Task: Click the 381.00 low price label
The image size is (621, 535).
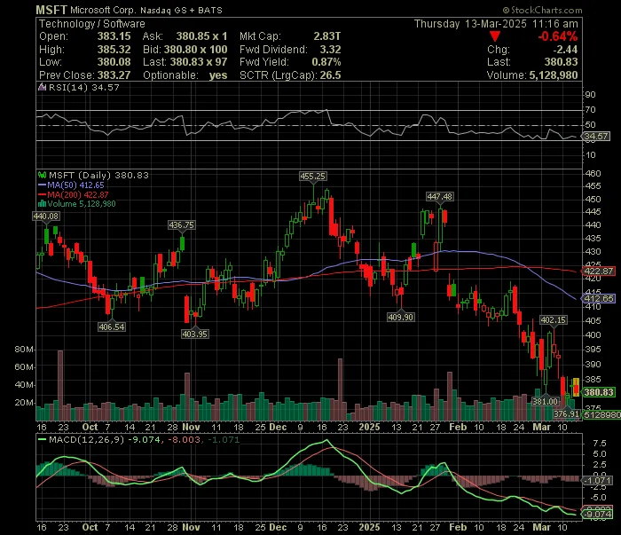Action: [545, 401]
